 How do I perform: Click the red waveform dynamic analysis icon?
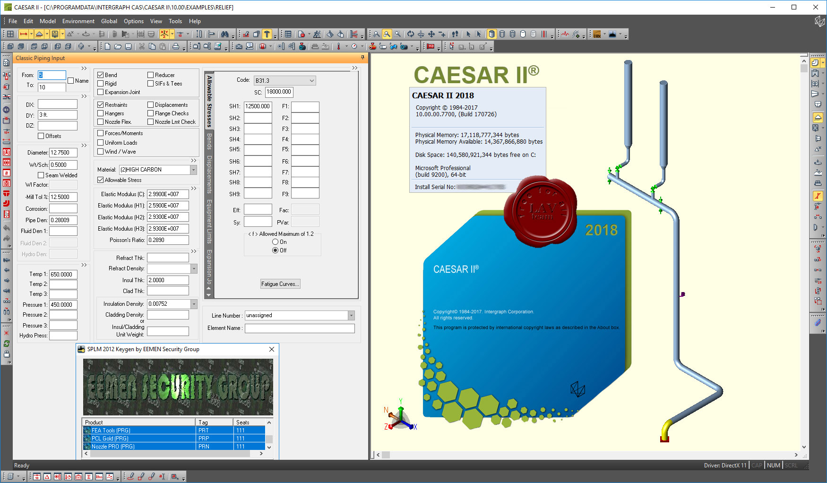(566, 34)
